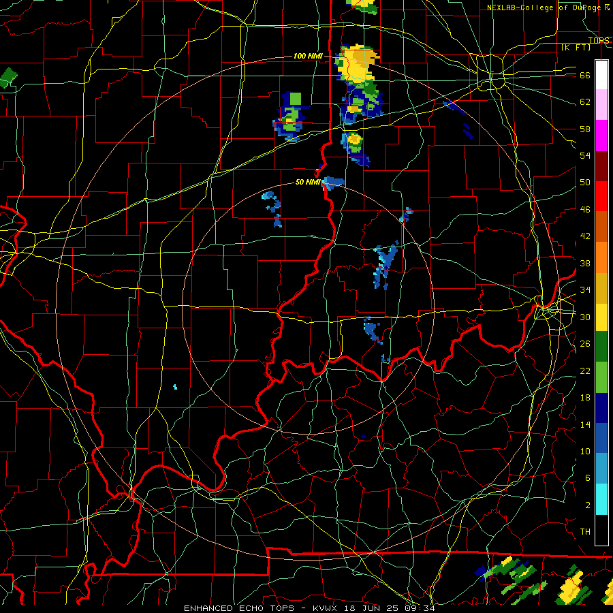The width and height of the screenshot is (613, 613).
Task: Pick the dark orange swatch above the 42 mark
Action: pos(601,227)
